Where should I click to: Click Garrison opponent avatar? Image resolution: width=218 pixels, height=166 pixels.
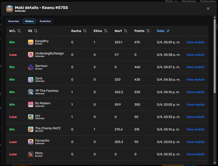pyautogui.click(x=30, y=67)
